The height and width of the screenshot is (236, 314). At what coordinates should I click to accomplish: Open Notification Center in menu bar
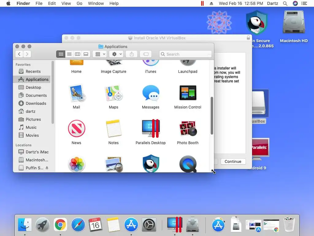pyautogui.click(x=304, y=3)
